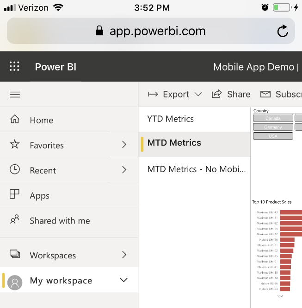302x308 pixels.
Task: Click the Export button label
Action: point(176,95)
